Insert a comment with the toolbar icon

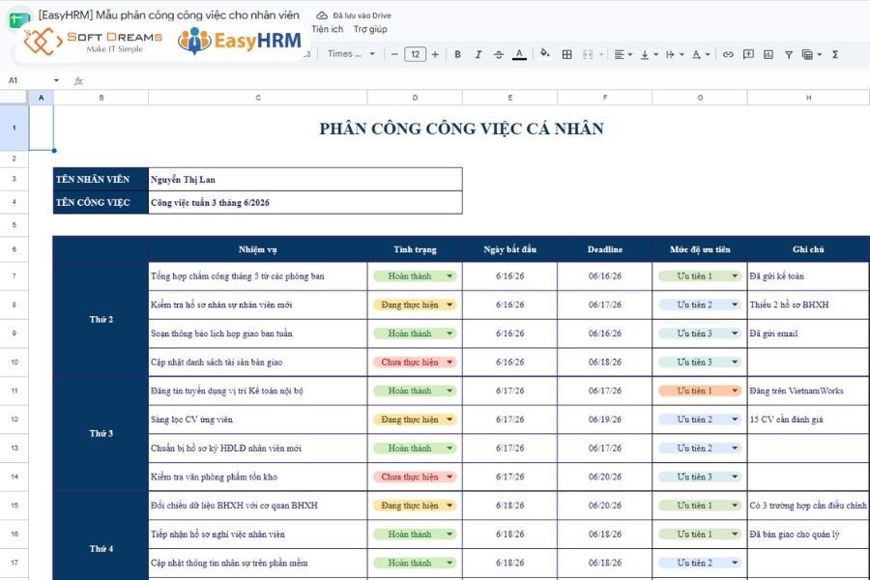pos(748,54)
